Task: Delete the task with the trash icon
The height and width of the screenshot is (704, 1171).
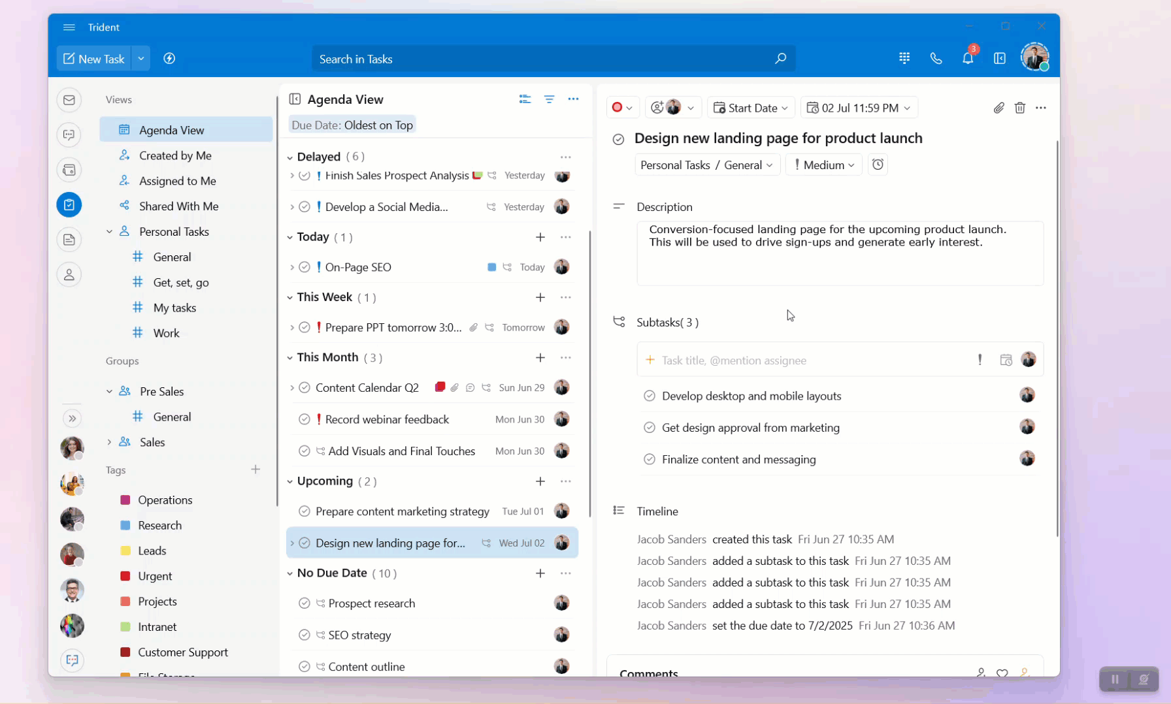Action: 1019,108
